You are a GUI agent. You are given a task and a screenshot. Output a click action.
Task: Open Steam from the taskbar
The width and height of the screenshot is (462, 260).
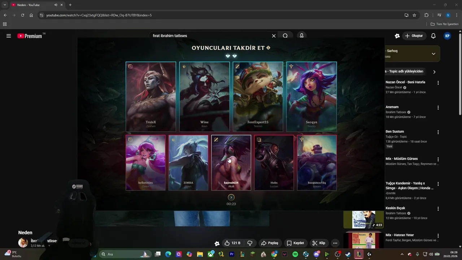(348, 254)
